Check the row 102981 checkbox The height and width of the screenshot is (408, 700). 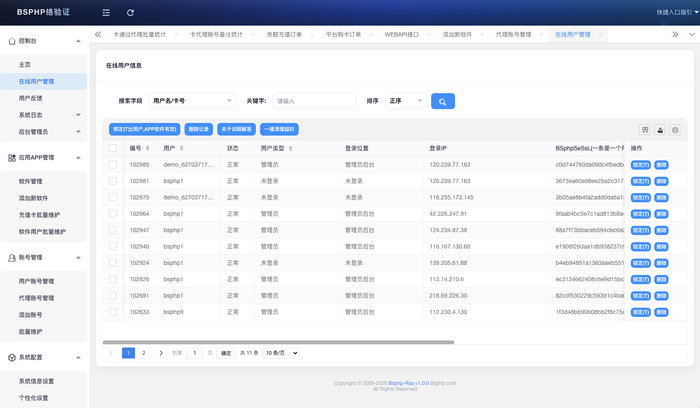pos(113,181)
